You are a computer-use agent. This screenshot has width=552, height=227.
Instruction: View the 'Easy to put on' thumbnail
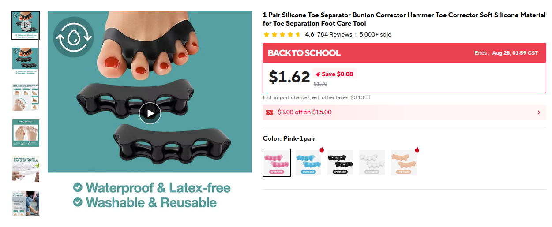(26, 97)
